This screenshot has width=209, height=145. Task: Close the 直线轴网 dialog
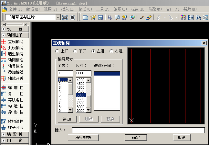pyautogui.click(x=204, y=43)
